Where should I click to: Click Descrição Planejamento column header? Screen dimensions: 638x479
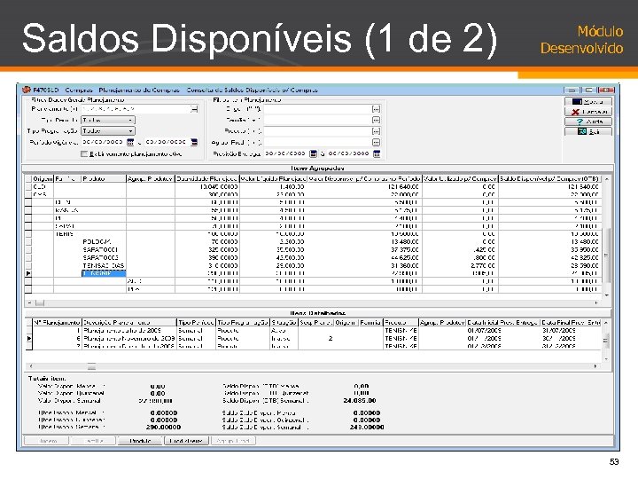pyautogui.click(x=129, y=323)
